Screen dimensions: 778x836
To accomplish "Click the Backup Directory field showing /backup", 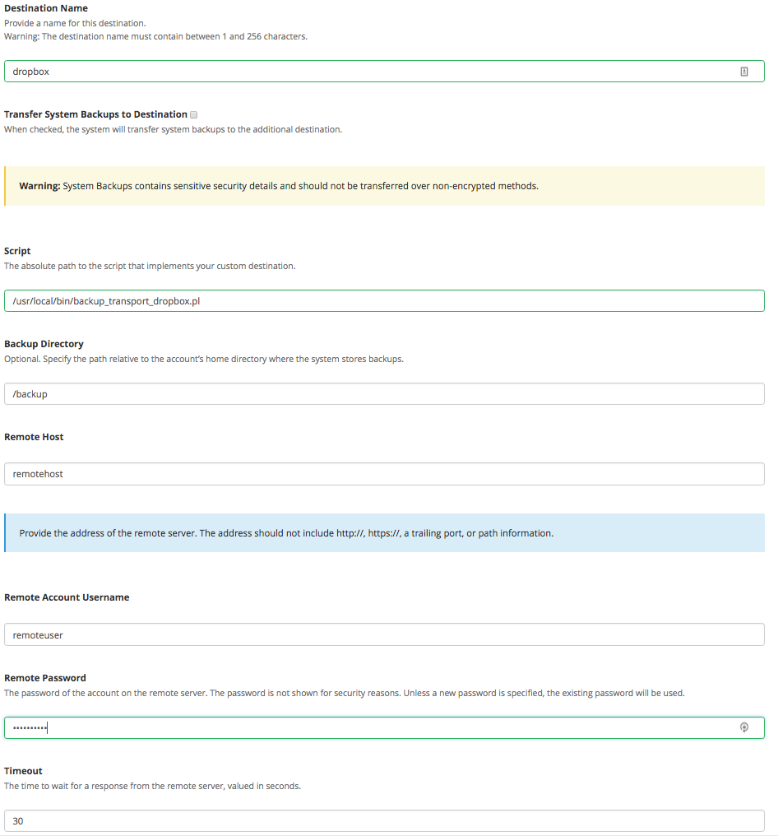I will click(384, 394).
